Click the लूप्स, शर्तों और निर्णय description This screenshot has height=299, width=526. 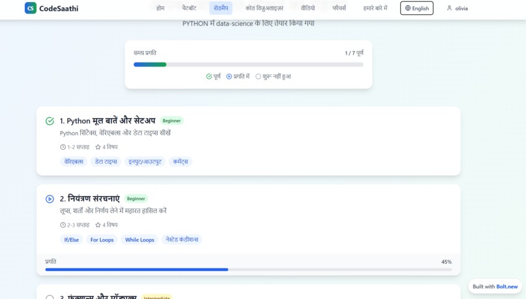tap(113, 211)
